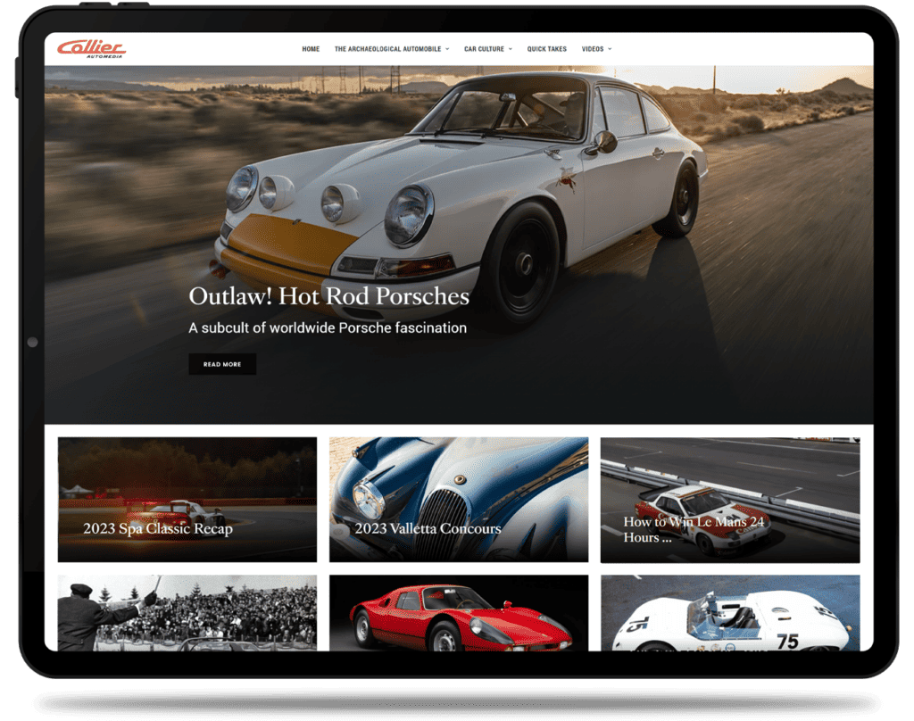Click the Spa Classic racetrack thumbnail

pyautogui.click(x=185, y=482)
